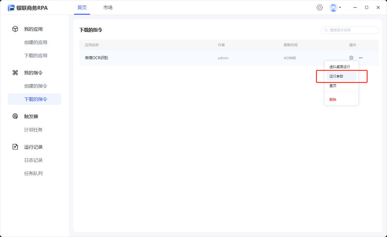Image resolution: width=387 pixels, height=237 pixels.
Task: Click the 银联商务RPA robot logo
Action: pos(11,8)
